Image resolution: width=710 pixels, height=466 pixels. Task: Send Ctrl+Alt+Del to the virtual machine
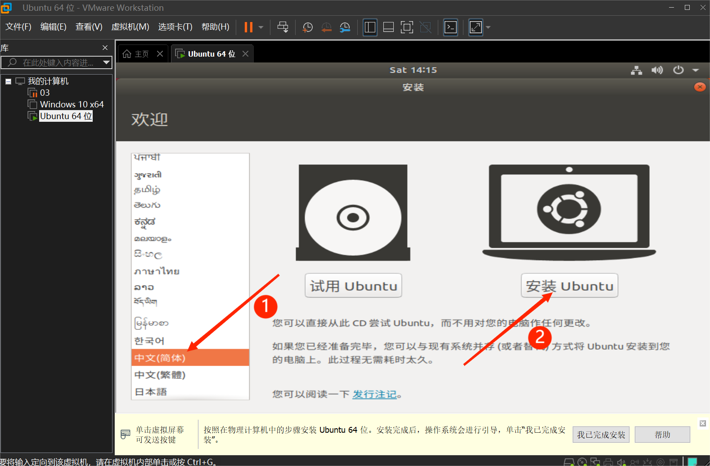point(283,27)
